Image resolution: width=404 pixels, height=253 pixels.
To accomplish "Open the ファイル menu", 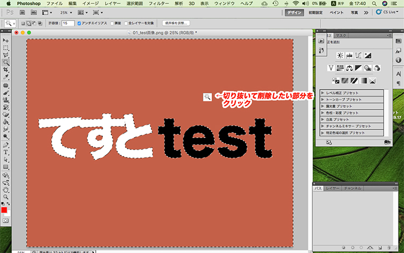I will 54,3.
